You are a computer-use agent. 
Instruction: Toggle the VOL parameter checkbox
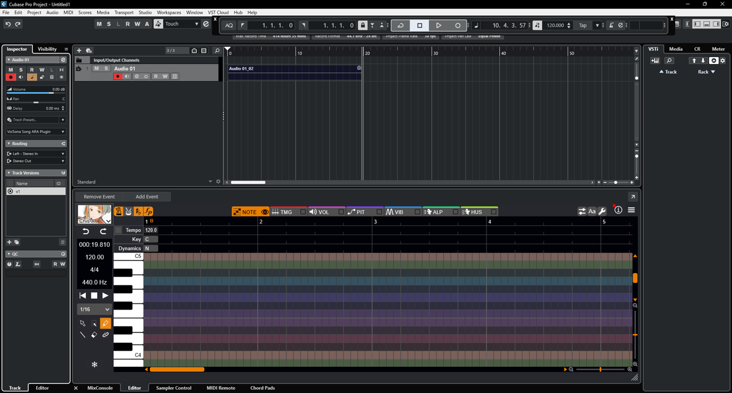tap(341, 212)
